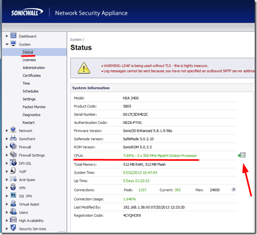Click the Network menu label
The width and height of the screenshot is (257, 235).
[x=25, y=131]
